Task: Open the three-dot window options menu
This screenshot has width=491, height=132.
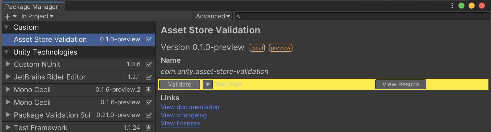Action: 452,6
